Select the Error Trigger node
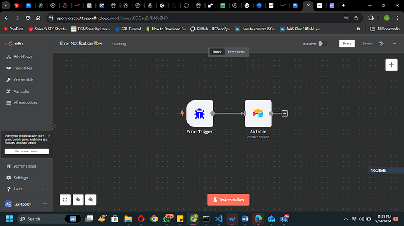The height and width of the screenshot is (226, 404). pos(200,114)
